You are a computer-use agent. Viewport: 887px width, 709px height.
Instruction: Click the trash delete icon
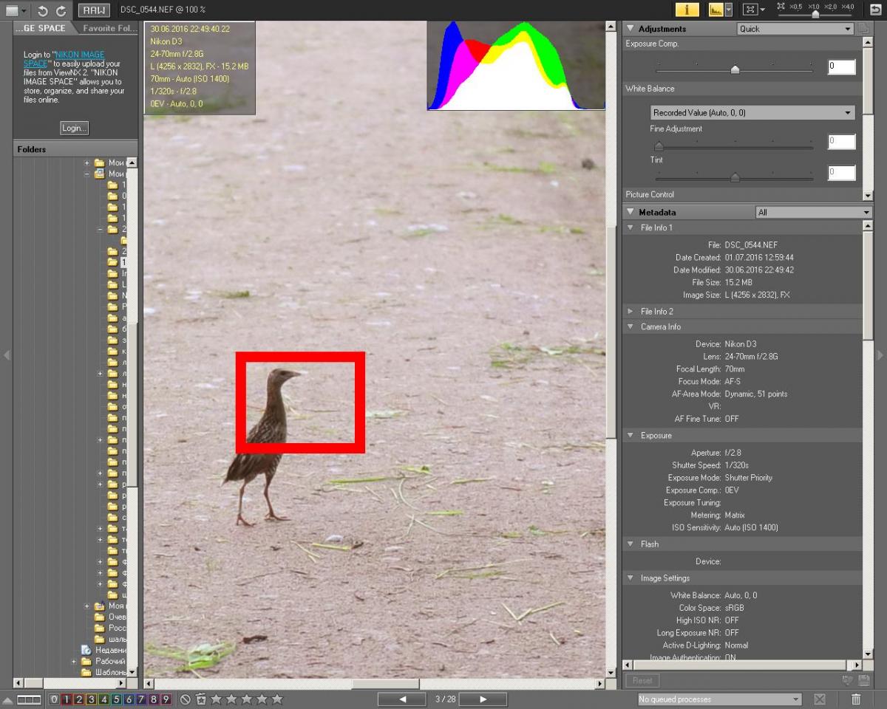tap(856, 699)
